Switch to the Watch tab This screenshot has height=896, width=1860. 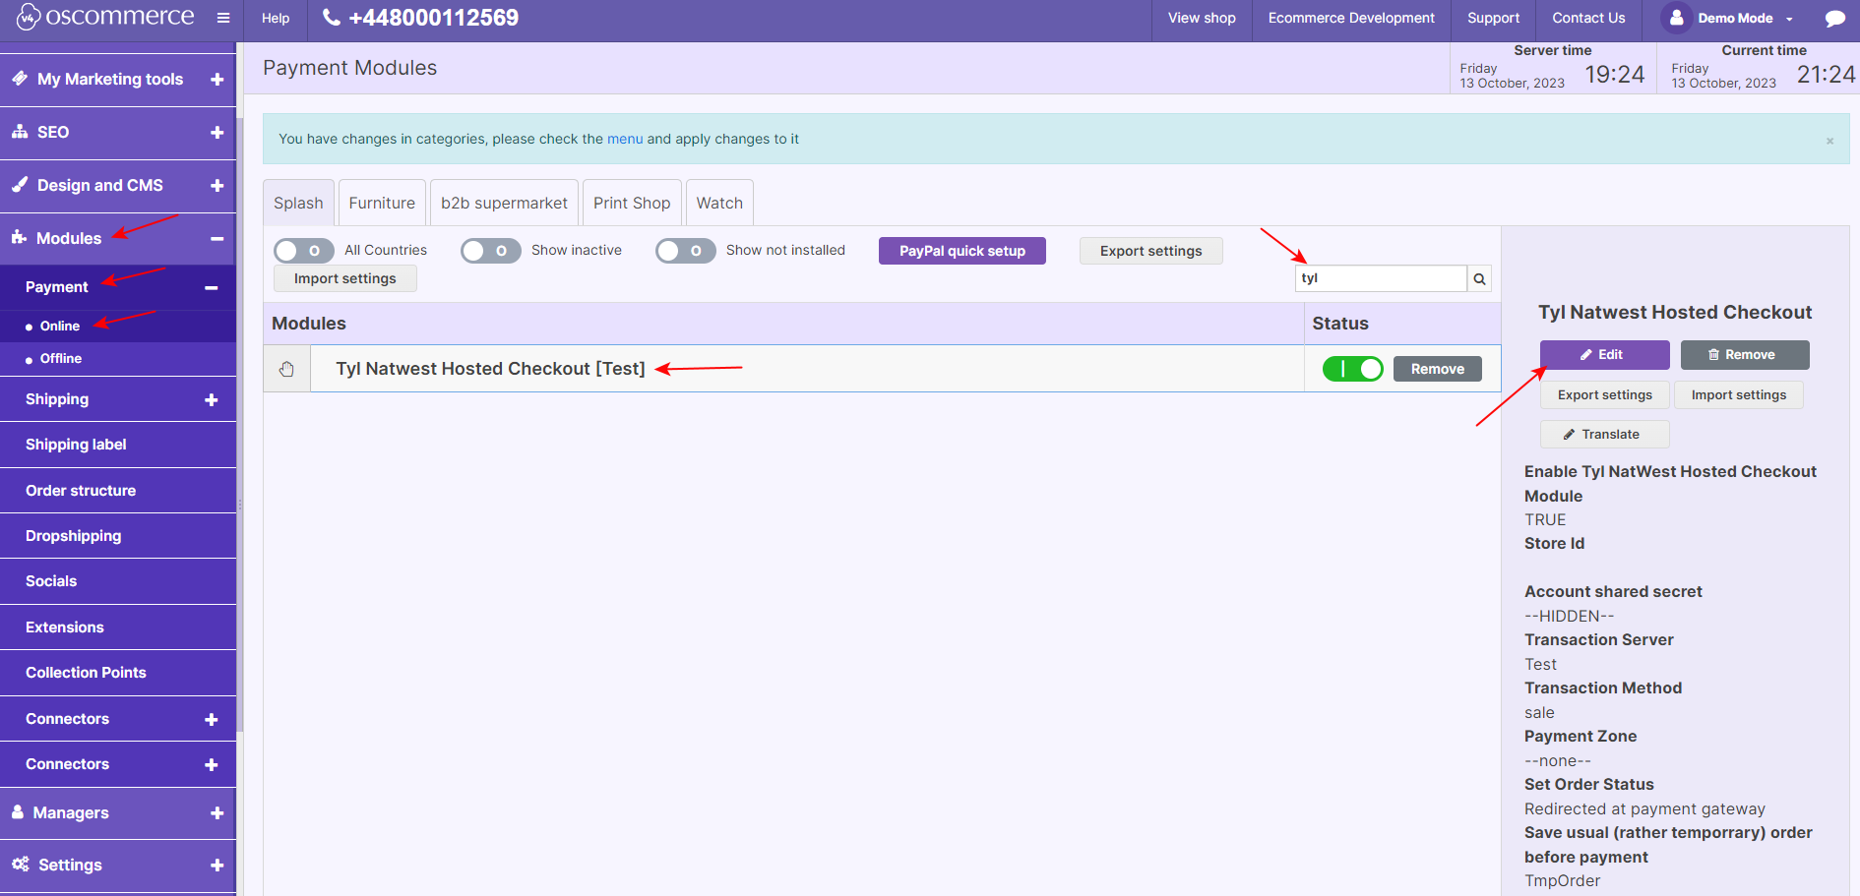coord(719,203)
